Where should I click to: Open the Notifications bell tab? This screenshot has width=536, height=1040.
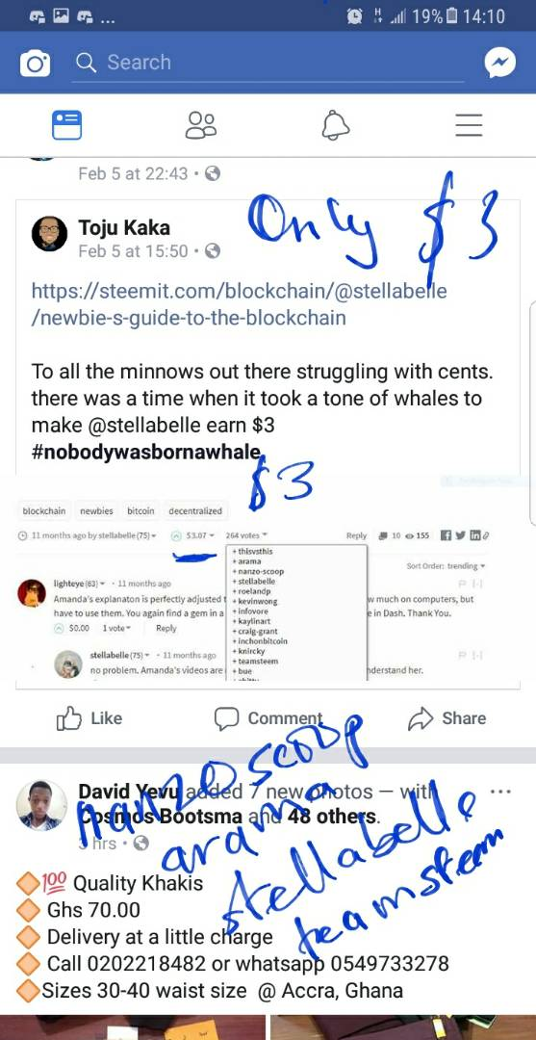[x=335, y=124]
